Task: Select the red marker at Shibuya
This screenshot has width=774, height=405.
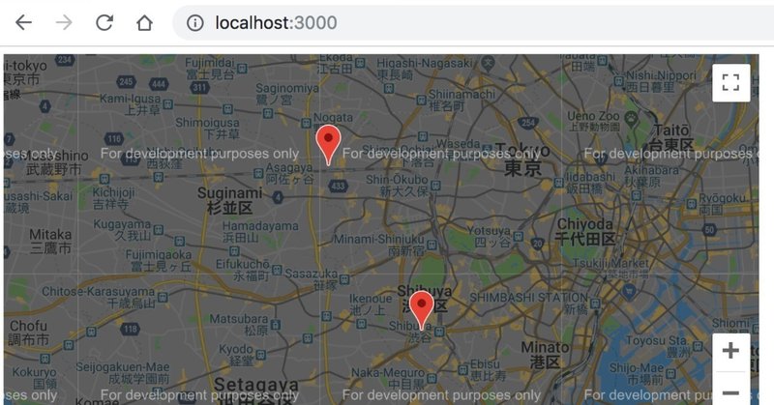Action: (x=422, y=311)
